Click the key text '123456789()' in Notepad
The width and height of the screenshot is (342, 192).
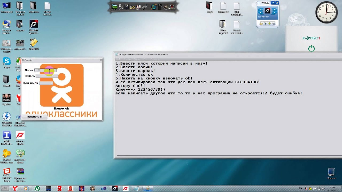tap(151, 89)
